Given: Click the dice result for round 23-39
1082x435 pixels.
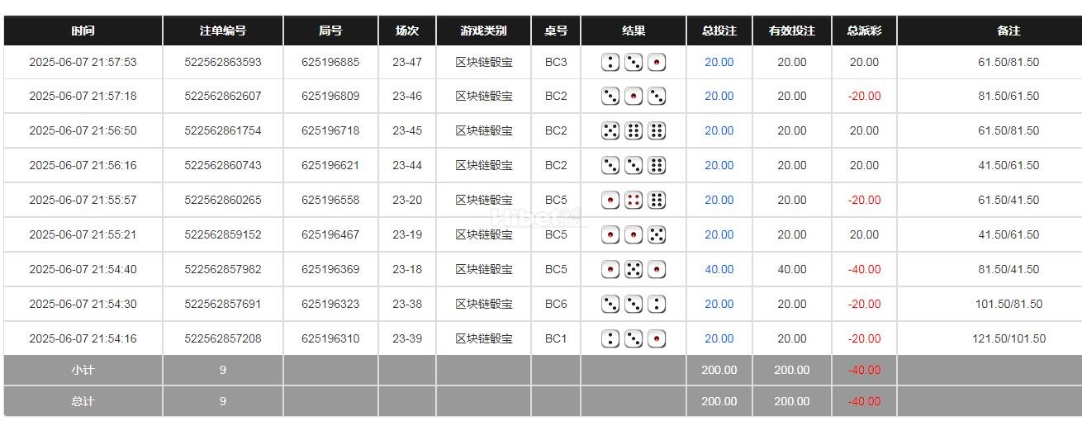Looking at the screenshot, I should click(634, 339).
